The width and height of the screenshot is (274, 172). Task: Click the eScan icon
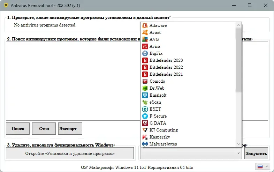(145, 102)
